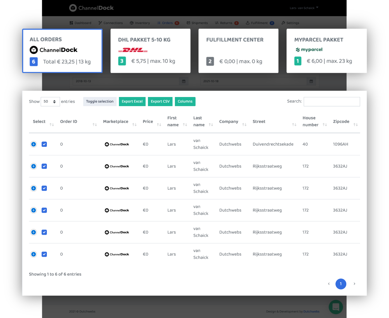Image resolution: width=389 pixels, height=318 pixels.
Task: Uncheck the fourth order row checkbox
Action: (44, 210)
